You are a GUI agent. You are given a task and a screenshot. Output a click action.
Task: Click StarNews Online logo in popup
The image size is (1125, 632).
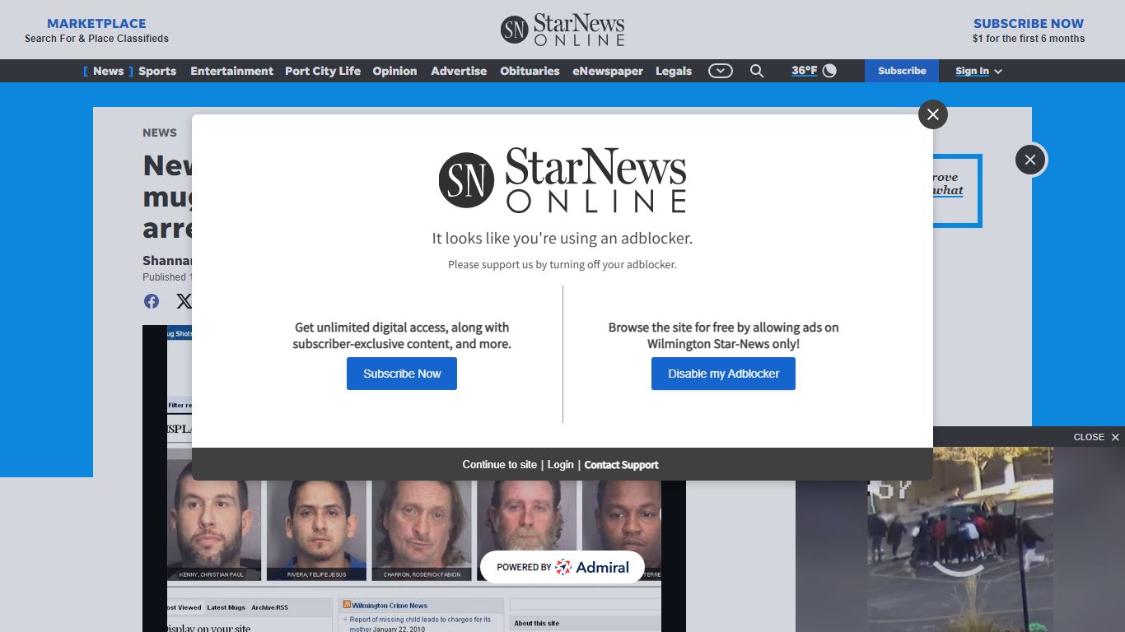point(562,180)
